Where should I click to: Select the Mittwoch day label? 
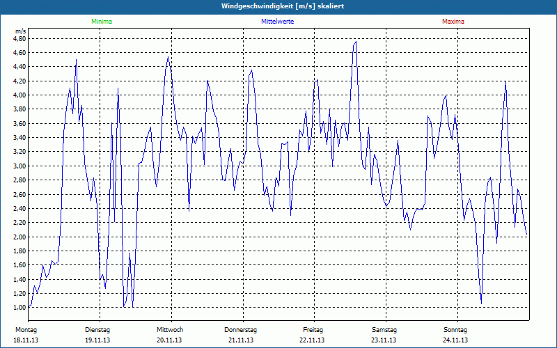coord(170,330)
